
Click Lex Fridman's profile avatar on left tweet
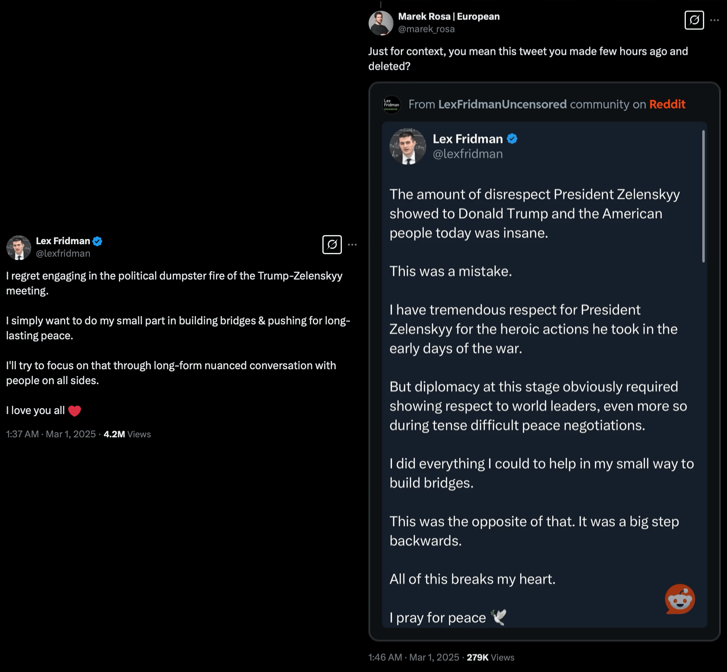coord(19,248)
